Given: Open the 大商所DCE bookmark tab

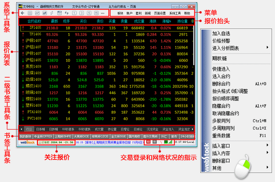Looking at the screenshot, I should (x=82, y=136).
